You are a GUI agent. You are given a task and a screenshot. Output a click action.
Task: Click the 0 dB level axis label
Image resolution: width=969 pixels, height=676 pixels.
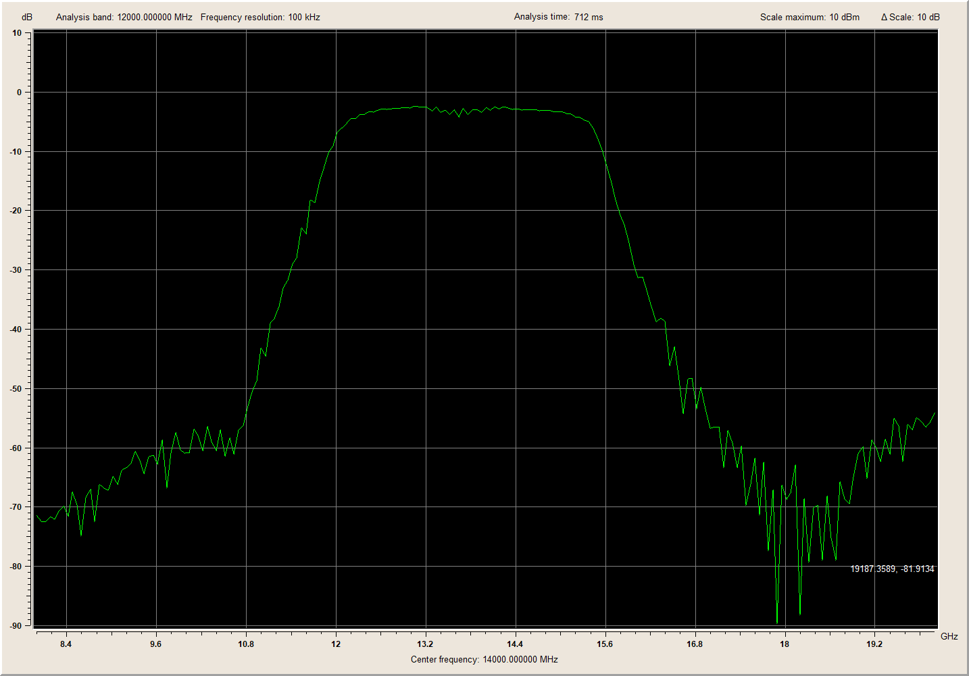[19, 93]
